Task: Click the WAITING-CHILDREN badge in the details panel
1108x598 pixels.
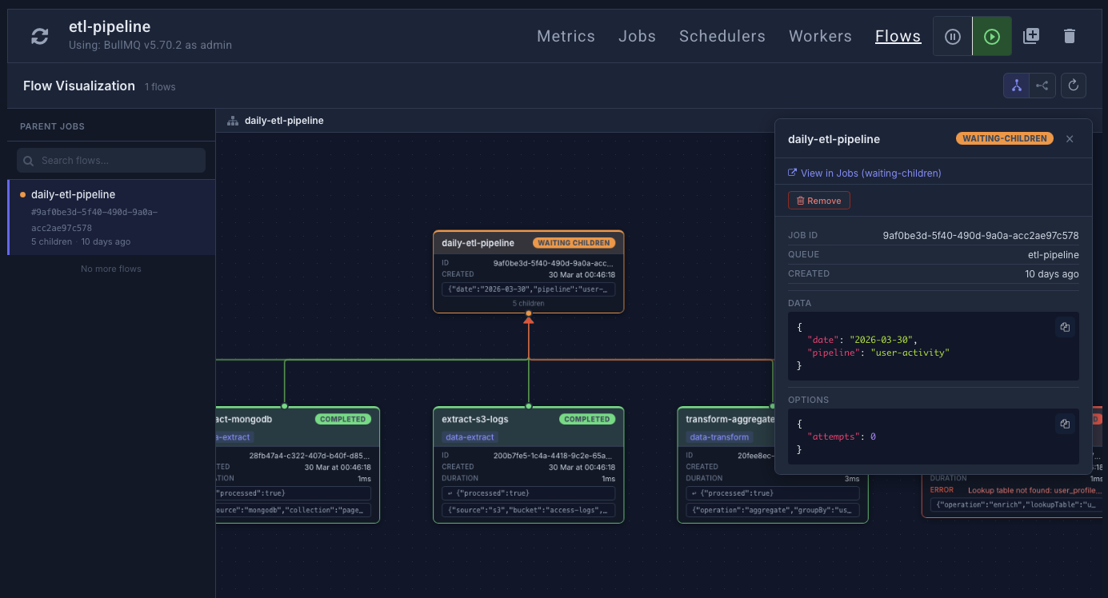Action: click(x=1005, y=138)
